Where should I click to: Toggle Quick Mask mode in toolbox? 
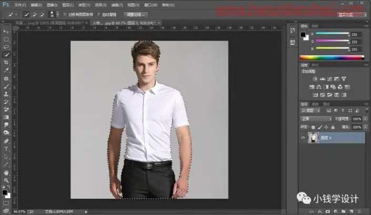6,203
